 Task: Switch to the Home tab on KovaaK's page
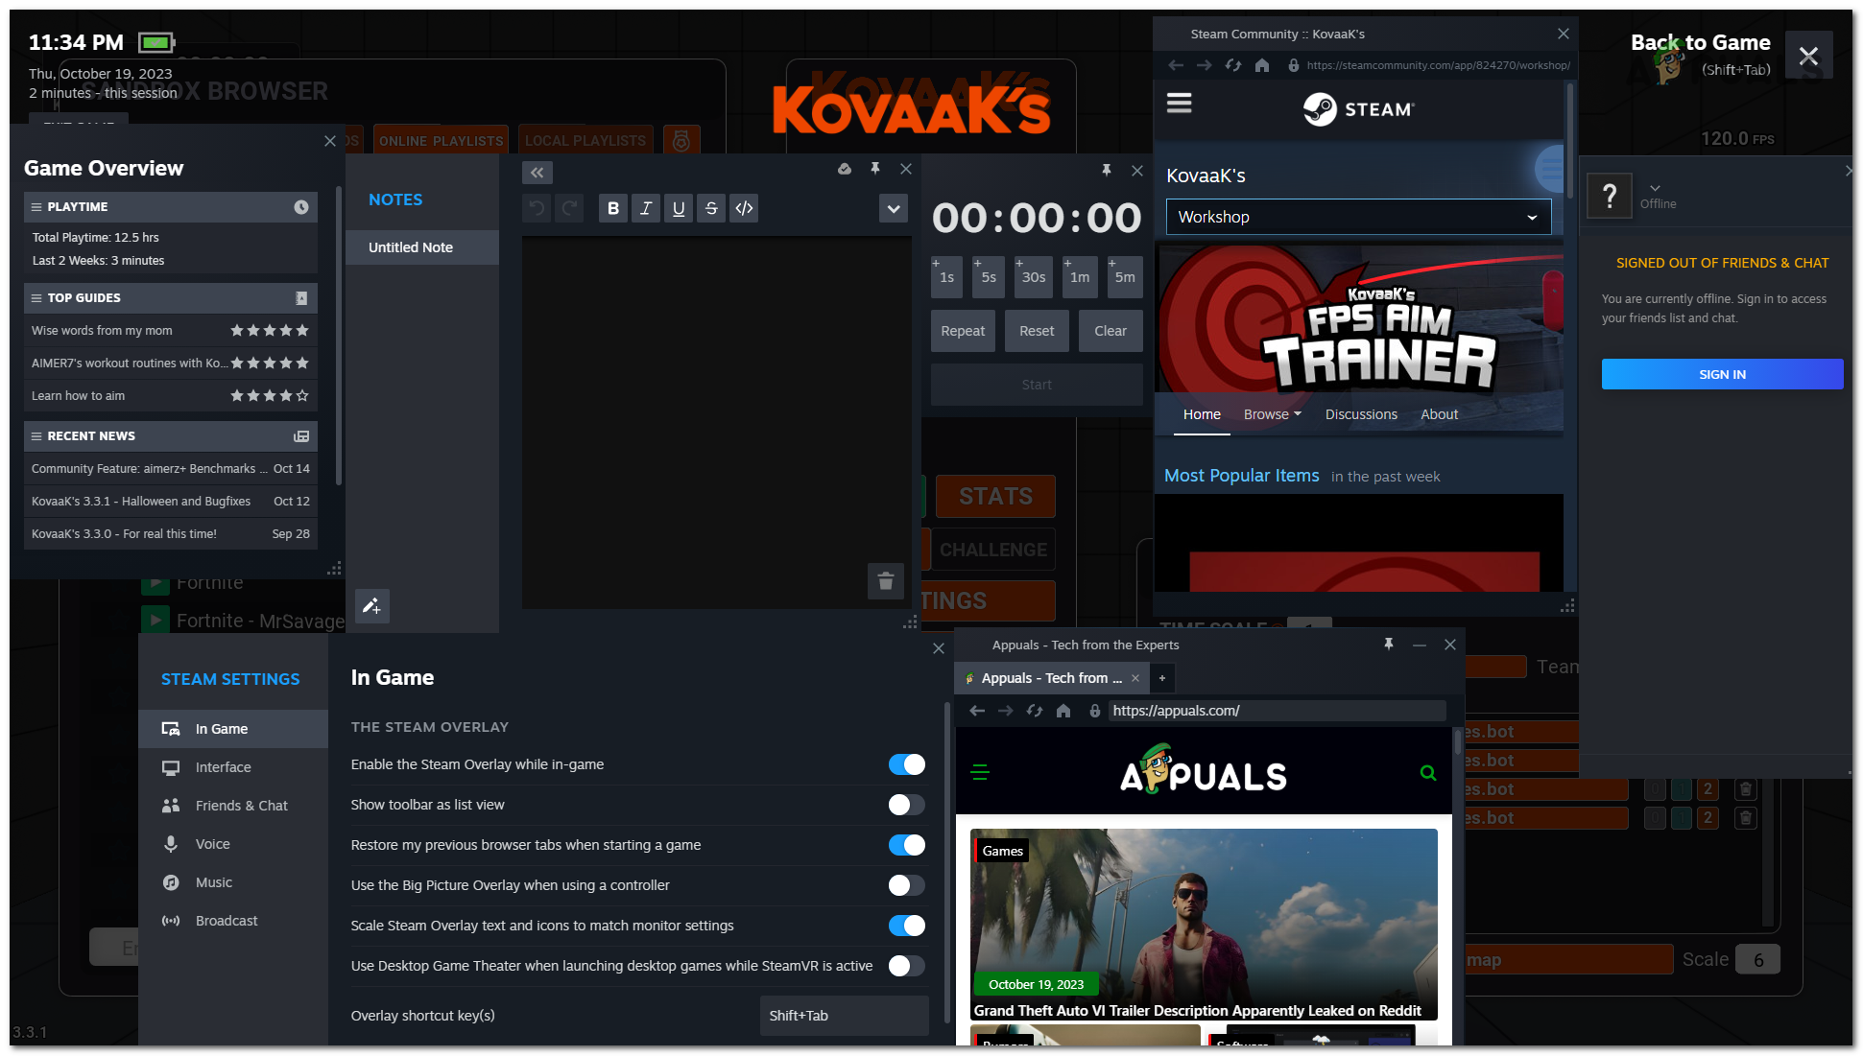pos(1202,413)
